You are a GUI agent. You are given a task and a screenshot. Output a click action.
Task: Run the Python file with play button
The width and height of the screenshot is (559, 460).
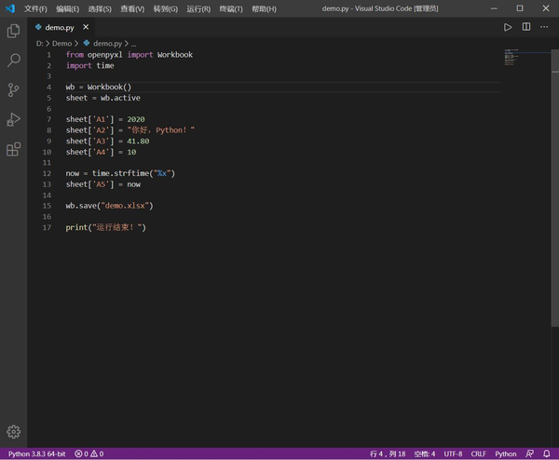[x=509, y=28]
